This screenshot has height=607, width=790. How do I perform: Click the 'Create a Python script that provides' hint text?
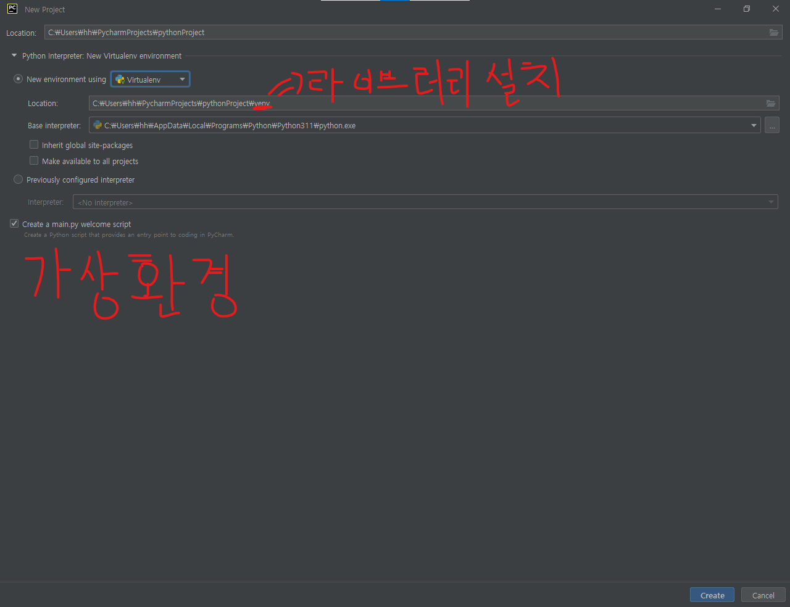(129, 235)
